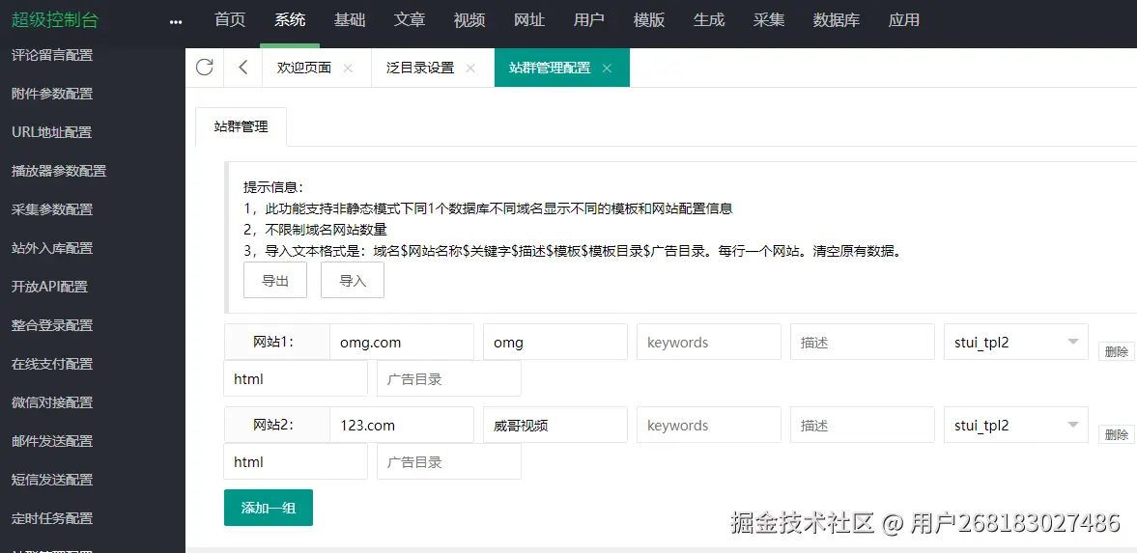Click the back arrow in tab bar
1137x553 pixels.
(242, 68)
